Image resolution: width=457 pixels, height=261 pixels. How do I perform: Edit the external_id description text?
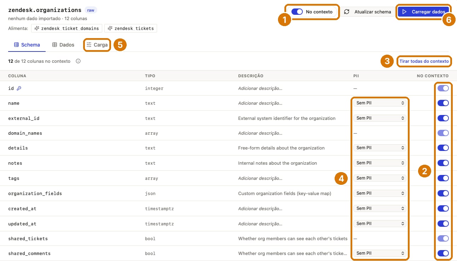click(287, 118)
